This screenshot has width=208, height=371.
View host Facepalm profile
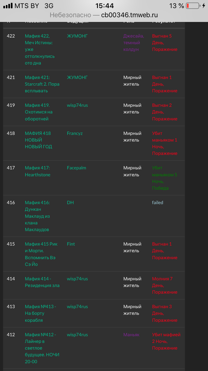click(x=76, y=168)
